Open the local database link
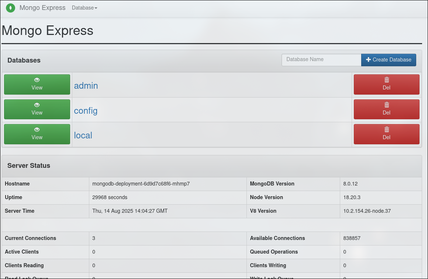The height and width of the screenshot is (279, 428). point(83,135)
